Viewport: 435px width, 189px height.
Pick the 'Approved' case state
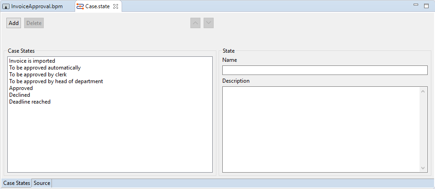[x=21, y=88]
